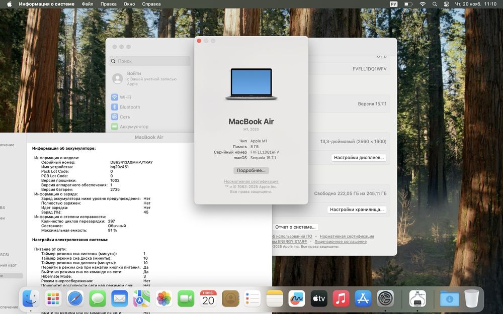Click the Отчет о системе… button

(295, 227)
